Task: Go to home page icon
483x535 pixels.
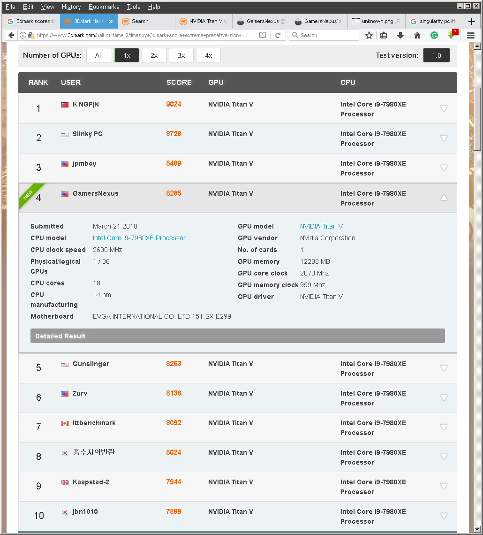Action: (417, 35)
